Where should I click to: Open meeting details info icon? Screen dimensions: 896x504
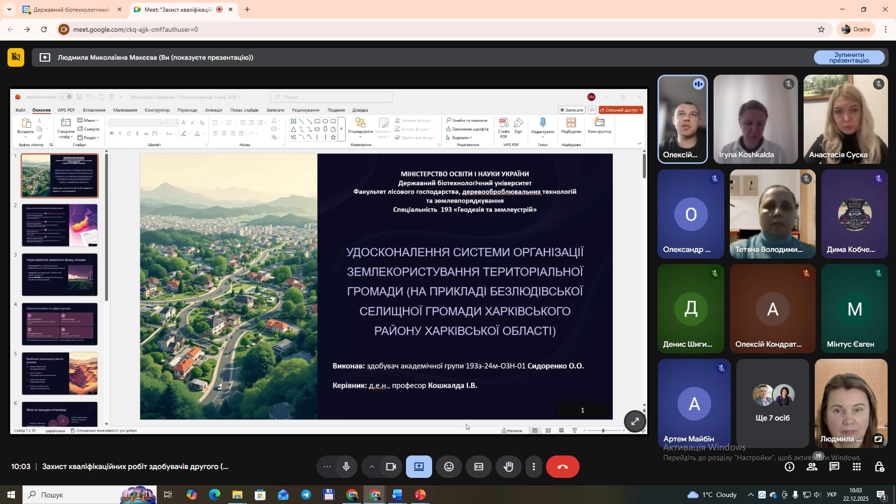[x=790, y=467]
